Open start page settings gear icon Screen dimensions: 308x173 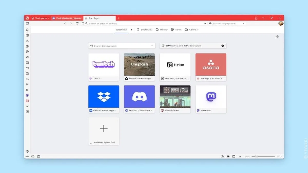click(277, 37)
